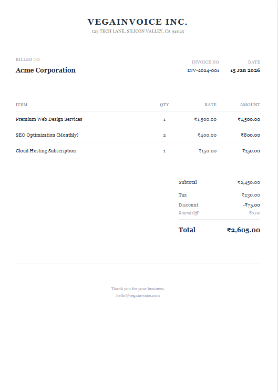Click the bold 'Total' label

pyautogui.click(x=187, y=230)
